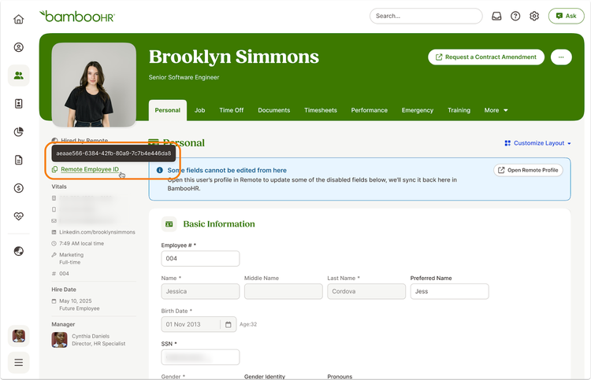Click the Marketing department text
This screenshot has height=380, width=591.
[71, 255]
